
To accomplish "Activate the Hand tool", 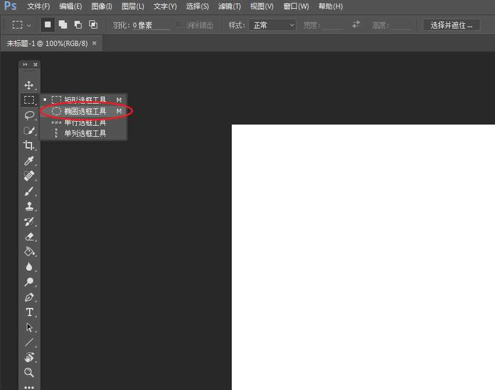I will point(30,357).
